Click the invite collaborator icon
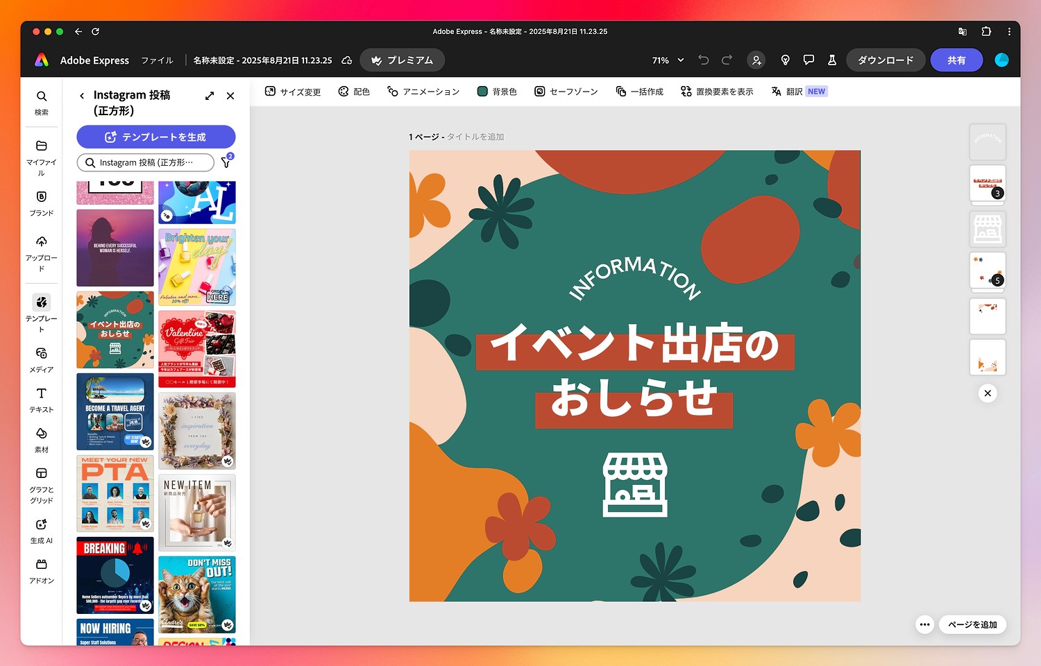This screenshot has width=1041, height=666. point(756,60)
